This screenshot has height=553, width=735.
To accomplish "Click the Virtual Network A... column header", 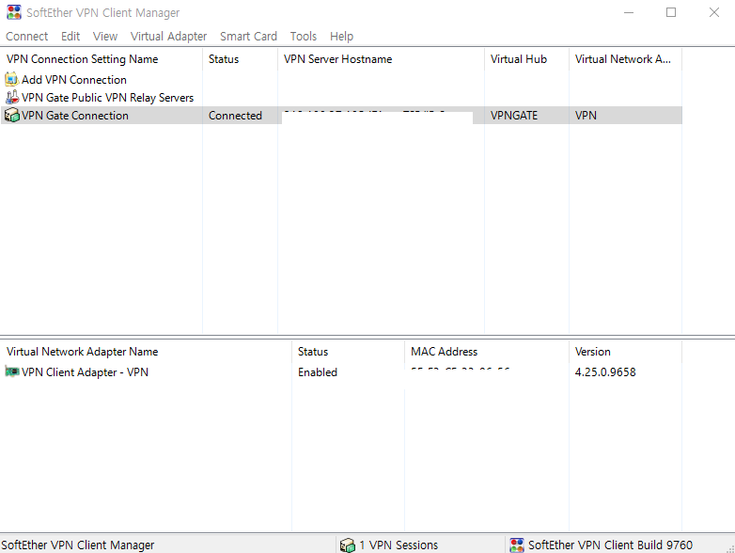I will point(625,59).
